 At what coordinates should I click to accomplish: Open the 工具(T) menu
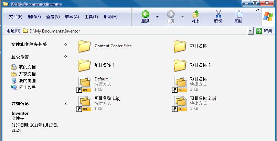[91, 17]
